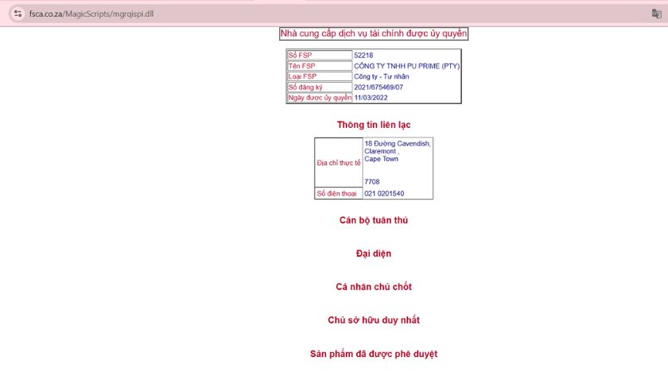Select the postal code '7708'
The width and height of the screenshot is (668, 376).
click(371, 182)
